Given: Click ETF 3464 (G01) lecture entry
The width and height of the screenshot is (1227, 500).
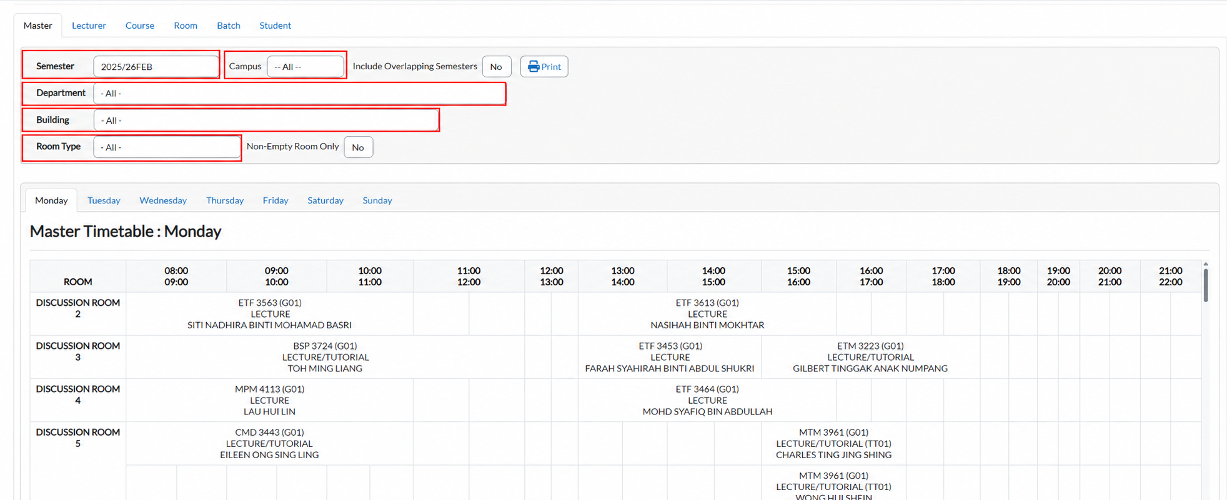Looking at the screenshot, I should [707, 400].
